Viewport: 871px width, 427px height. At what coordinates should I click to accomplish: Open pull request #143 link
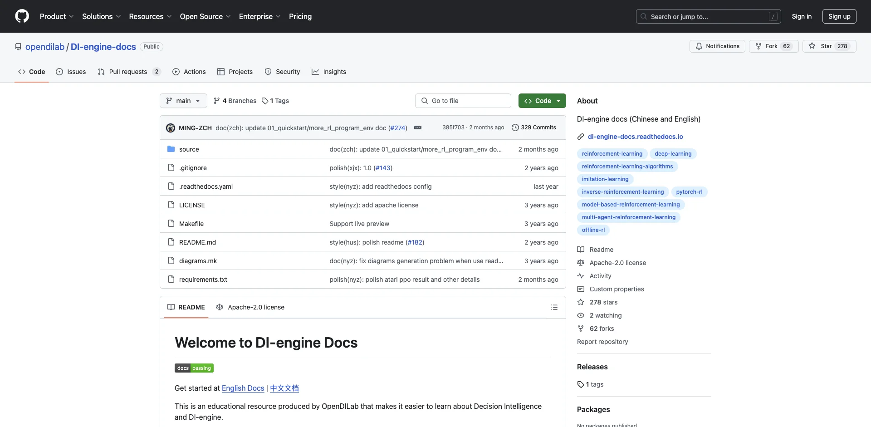tap(383, 168)
